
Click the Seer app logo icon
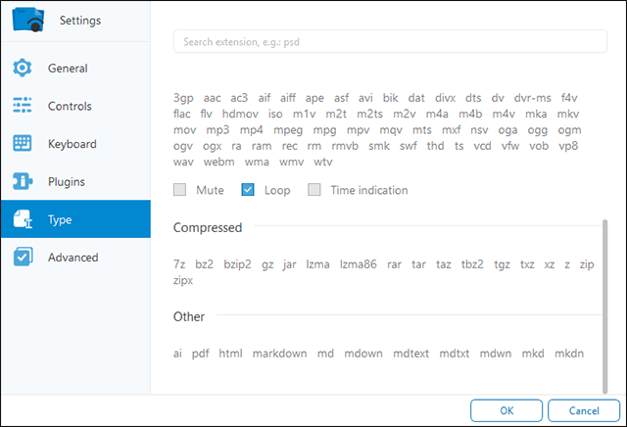[28, 20]
